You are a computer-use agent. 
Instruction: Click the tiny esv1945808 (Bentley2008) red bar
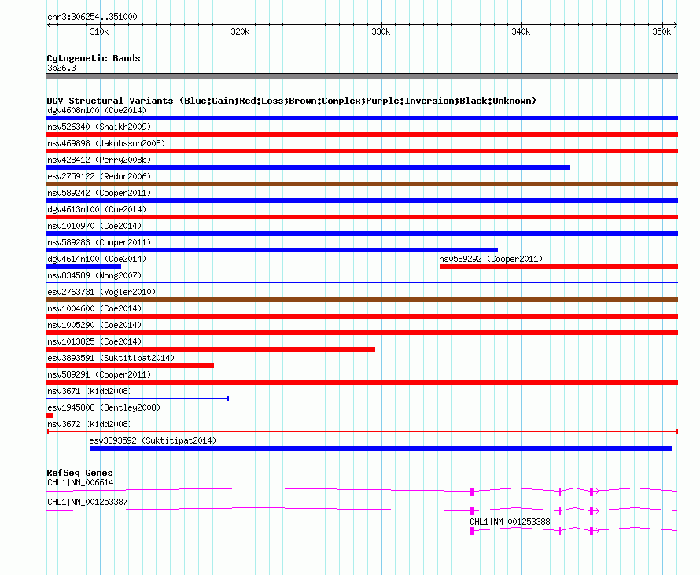click(x=50, y=415)
